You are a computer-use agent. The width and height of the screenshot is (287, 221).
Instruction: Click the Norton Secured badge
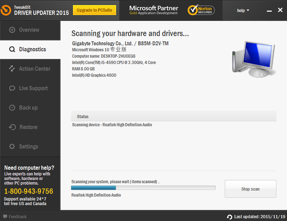pyautogui.click(x=201, y=10)
